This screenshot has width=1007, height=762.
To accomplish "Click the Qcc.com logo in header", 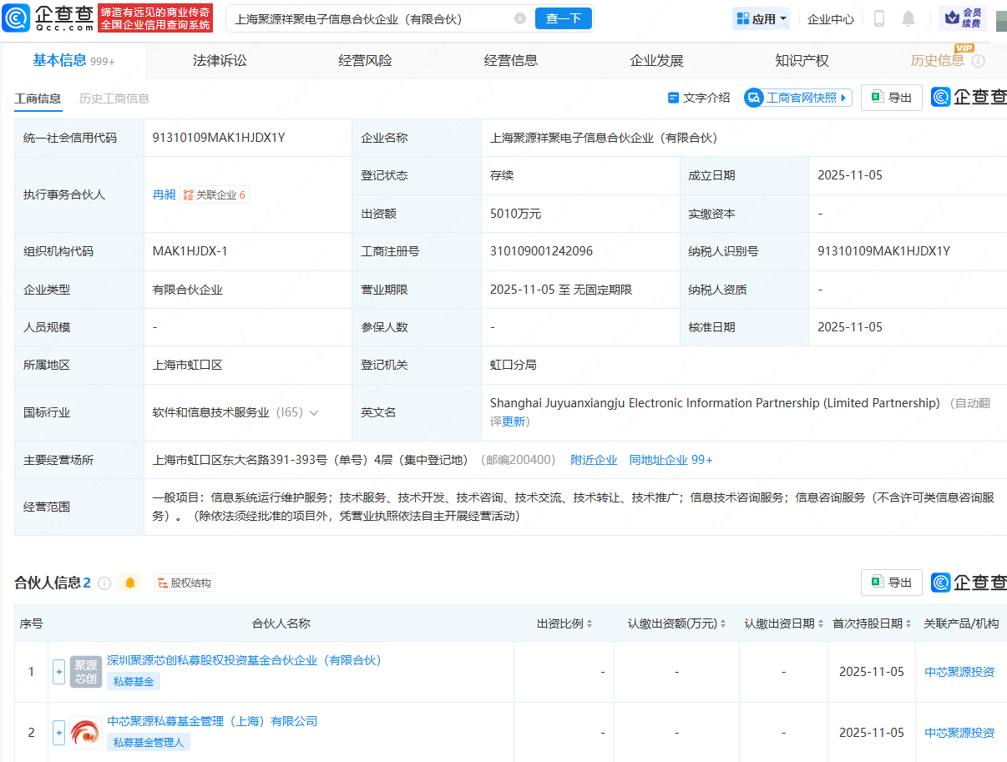I will 48,18.
